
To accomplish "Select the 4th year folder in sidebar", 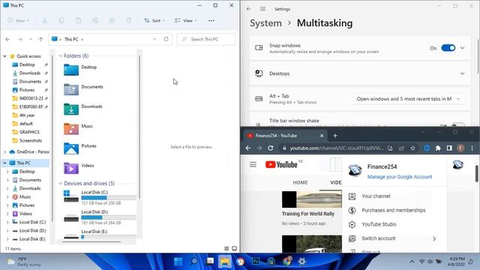I will click(27, 115).
